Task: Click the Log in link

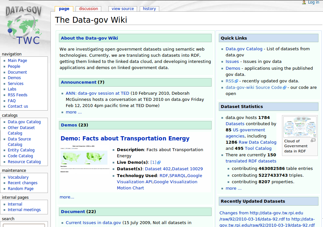Action: [313, 2]
